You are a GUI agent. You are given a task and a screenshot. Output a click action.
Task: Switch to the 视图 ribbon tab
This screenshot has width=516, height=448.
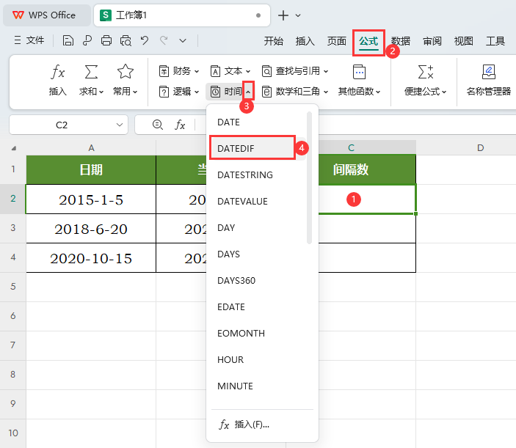point(464,41)
